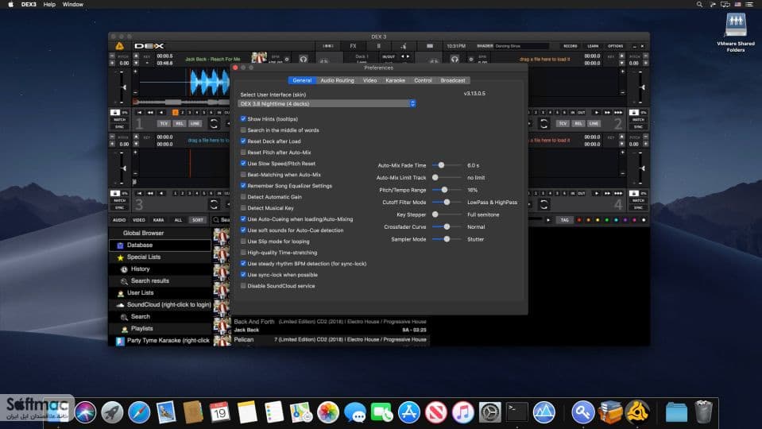Enable Reset Pitch after Auto-Mix

243,152
